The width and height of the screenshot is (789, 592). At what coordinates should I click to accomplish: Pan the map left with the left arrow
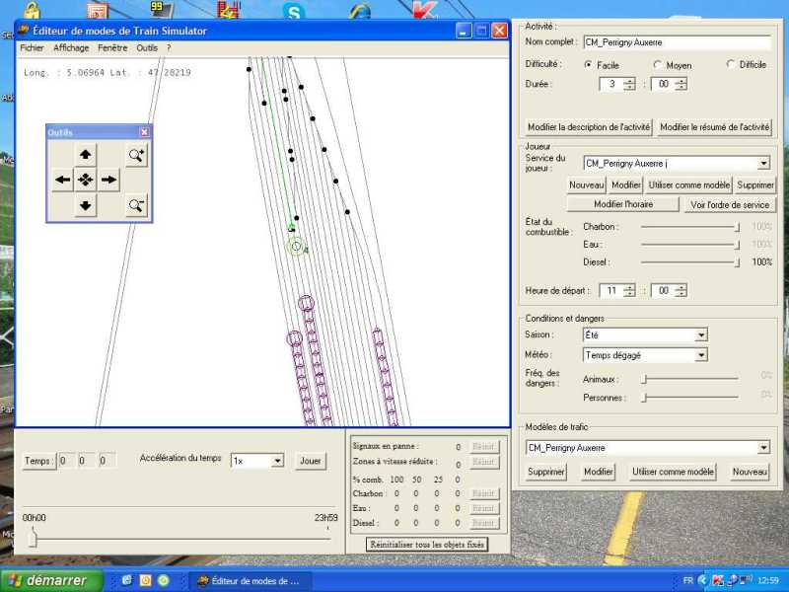[63, 180]
